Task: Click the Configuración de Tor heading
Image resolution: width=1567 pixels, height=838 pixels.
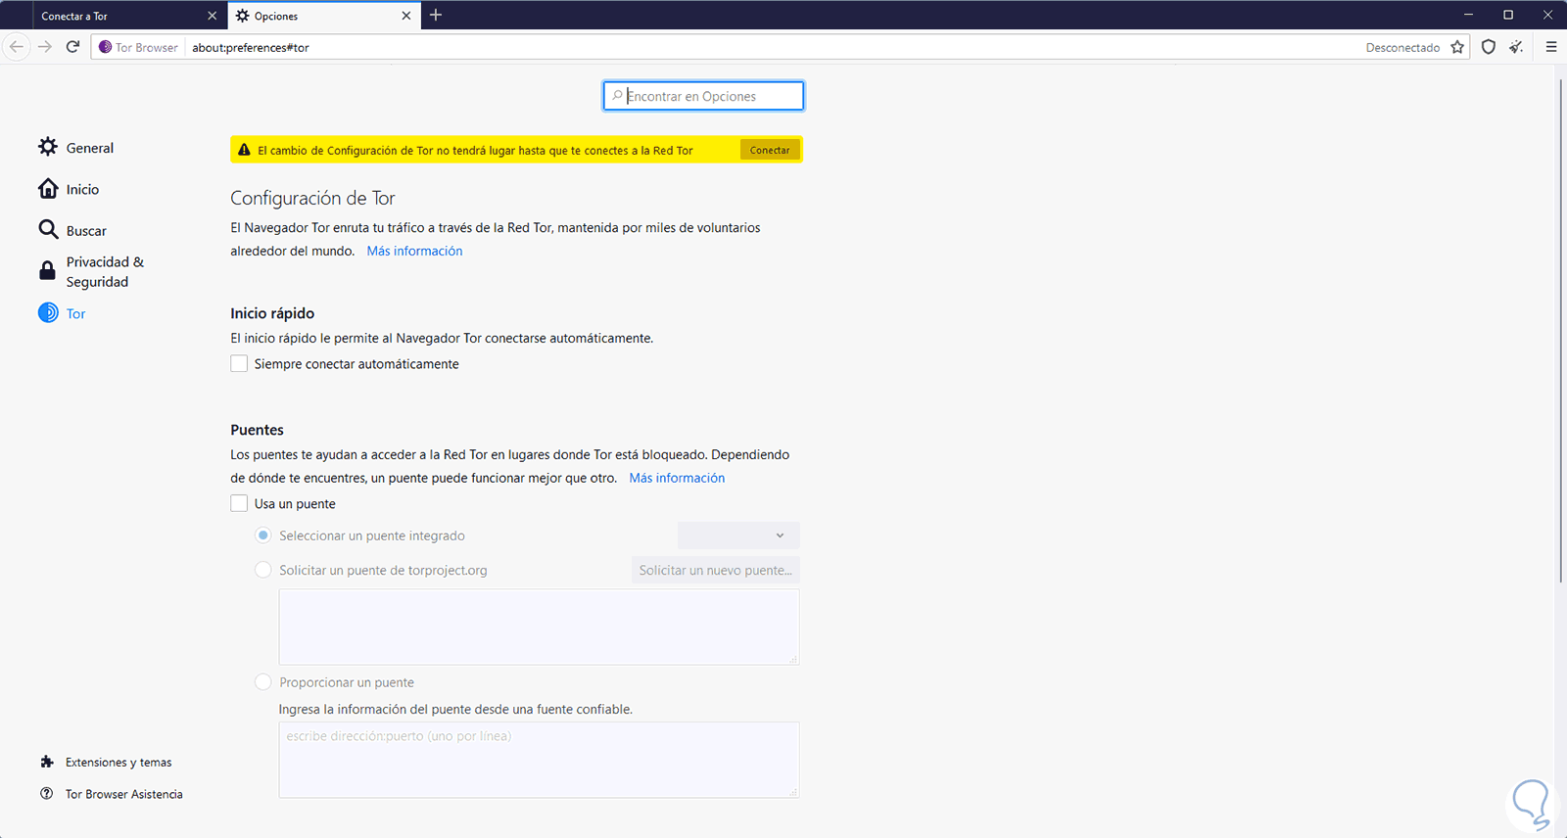Action: point(312,198)
